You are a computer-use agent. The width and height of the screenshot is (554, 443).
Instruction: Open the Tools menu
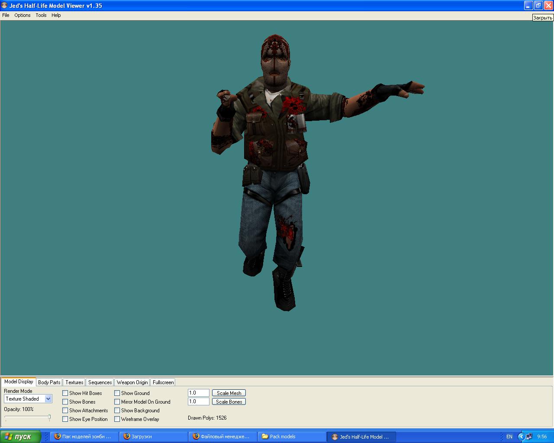click(x=41, y=15)
